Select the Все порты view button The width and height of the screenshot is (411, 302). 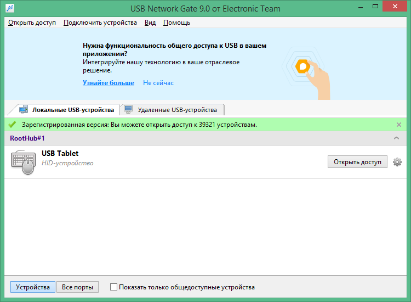pyautogui.click(x=78, y=287)
